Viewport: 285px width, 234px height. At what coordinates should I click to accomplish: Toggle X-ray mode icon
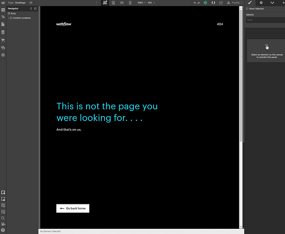point(3,199)
